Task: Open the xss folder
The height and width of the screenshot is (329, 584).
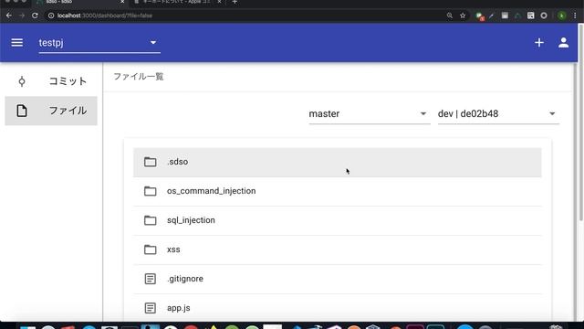Action: [337, 249]
